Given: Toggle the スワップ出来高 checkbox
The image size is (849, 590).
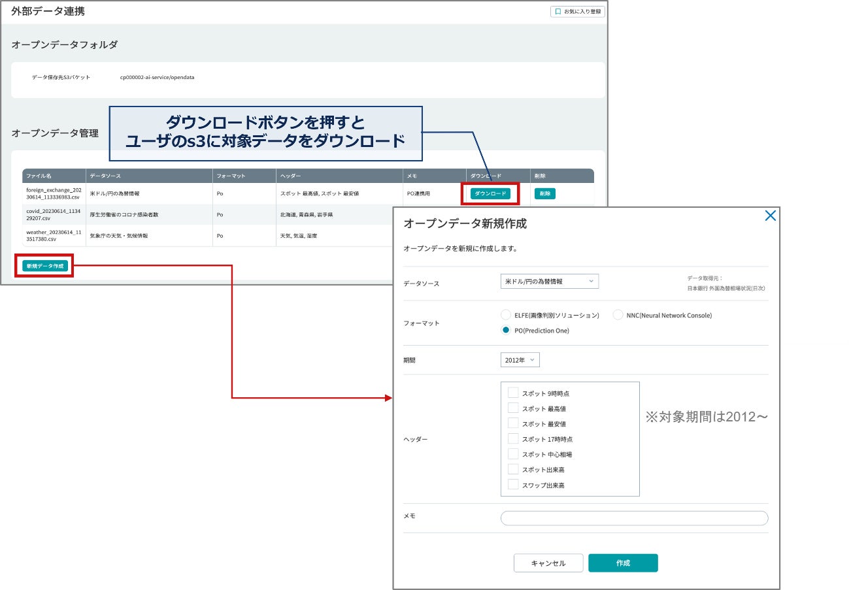Looking at the screenshot, I should pos(513,485).
